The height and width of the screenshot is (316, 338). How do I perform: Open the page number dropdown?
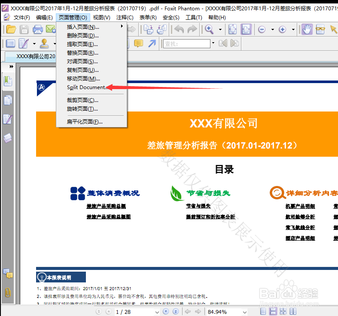[157, 312]
